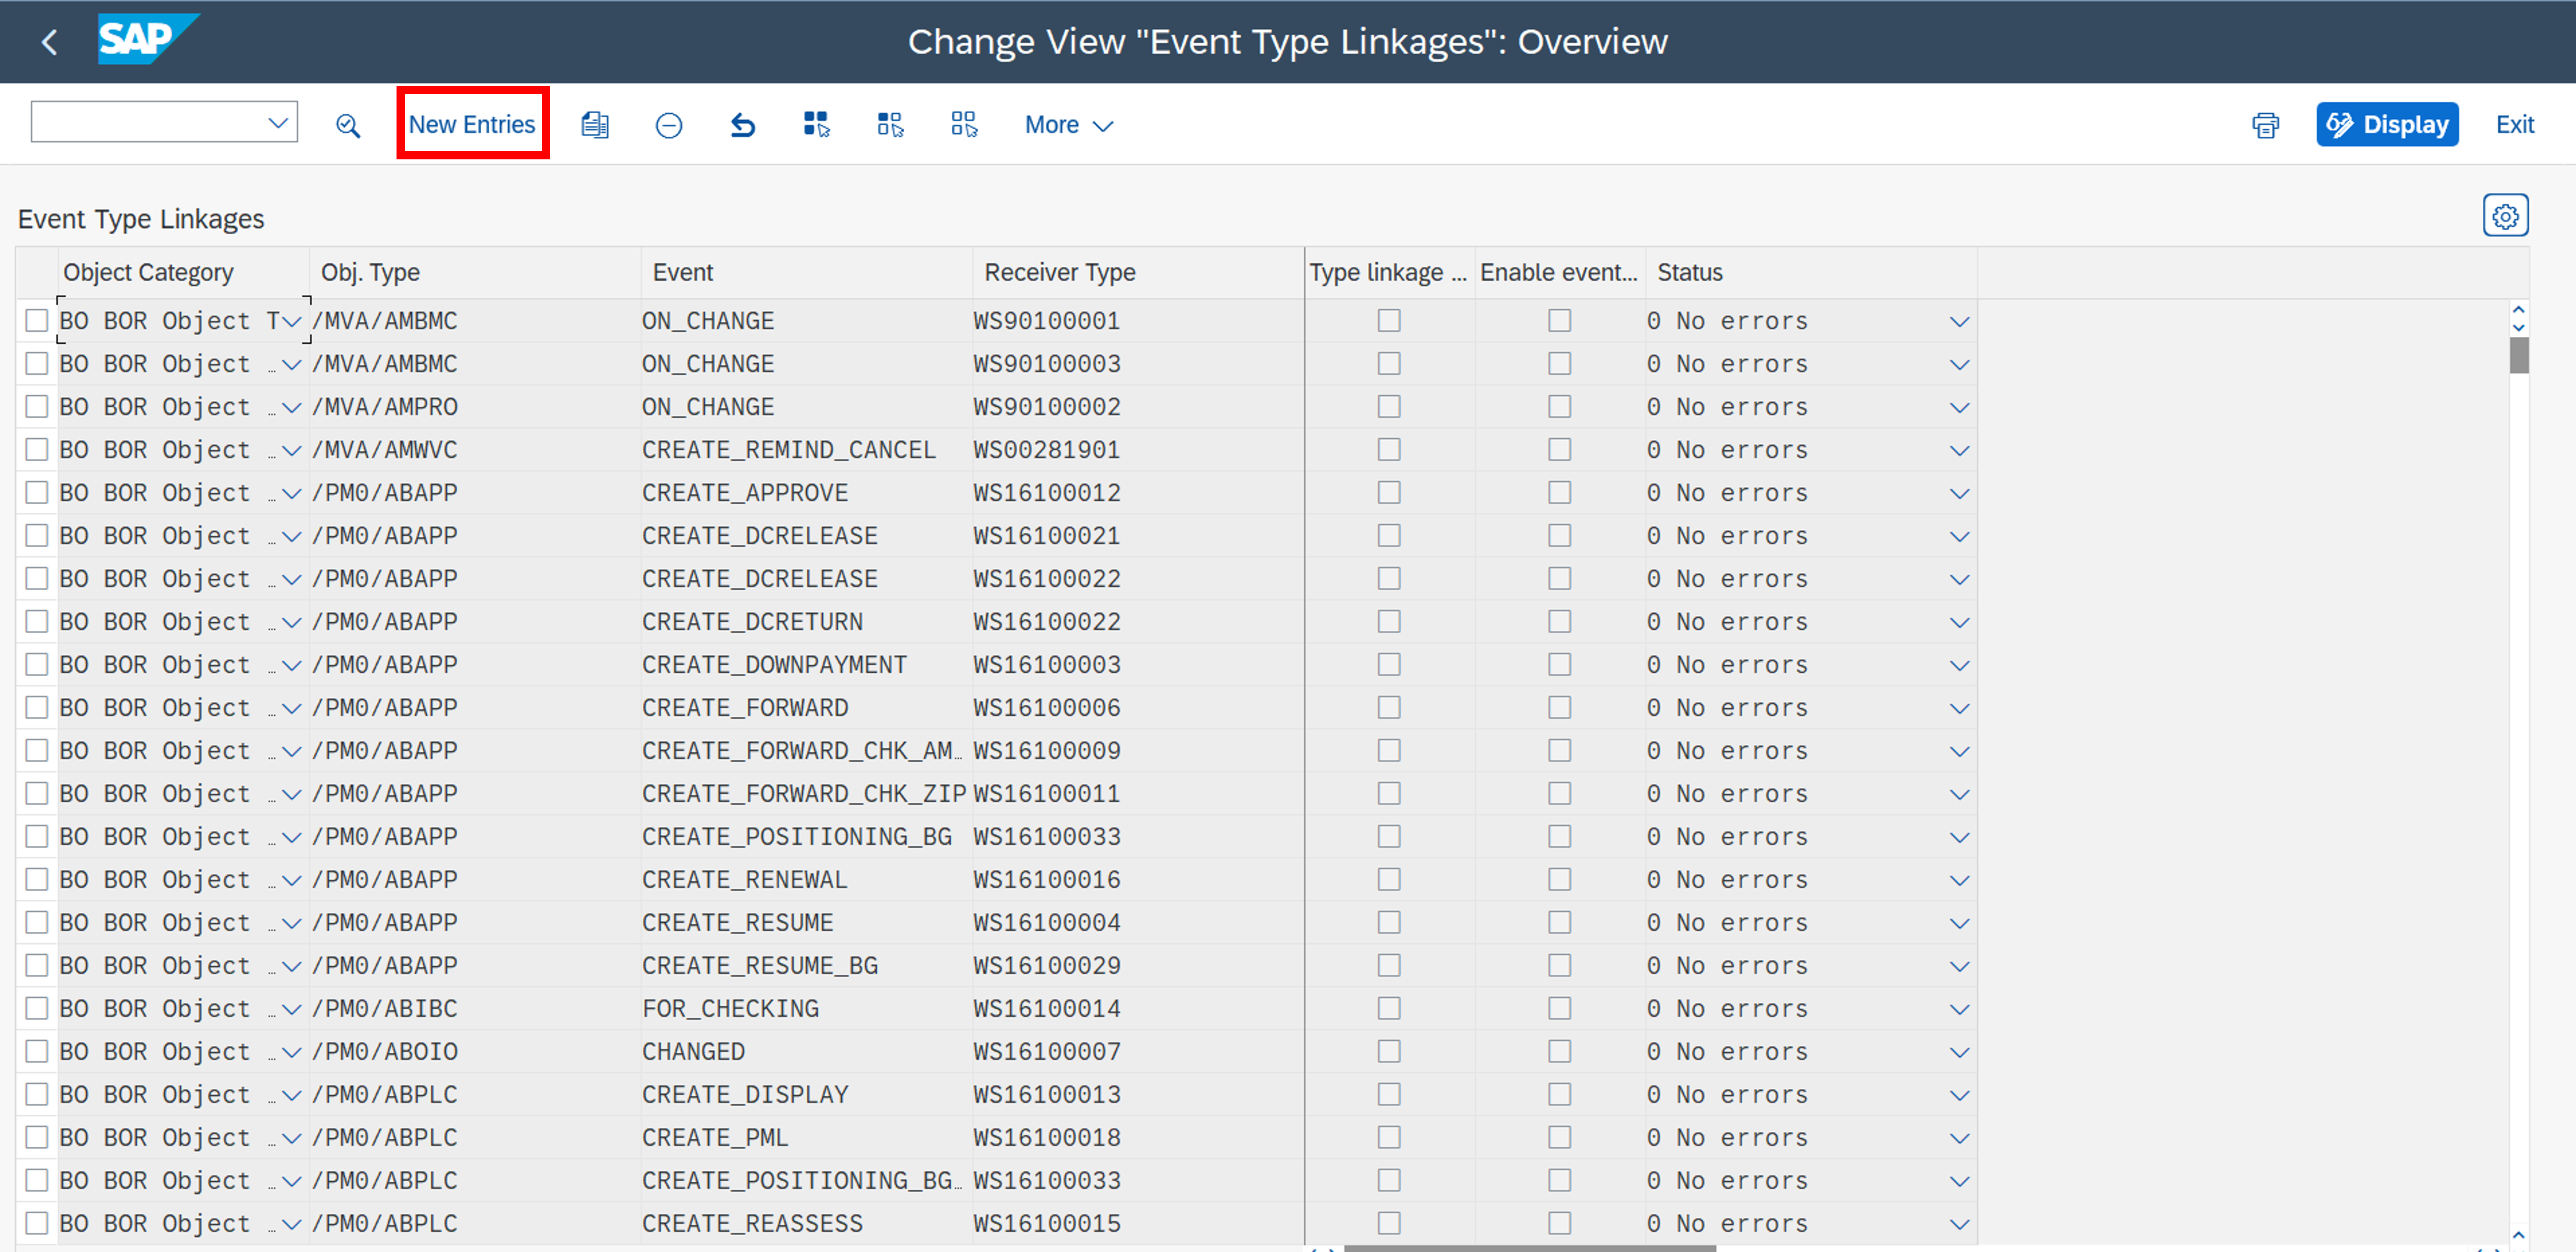Viewport: 2576px width, 1252px height.
Task: Click the vertical scrollbar thumb
Action: (2518, 355)
